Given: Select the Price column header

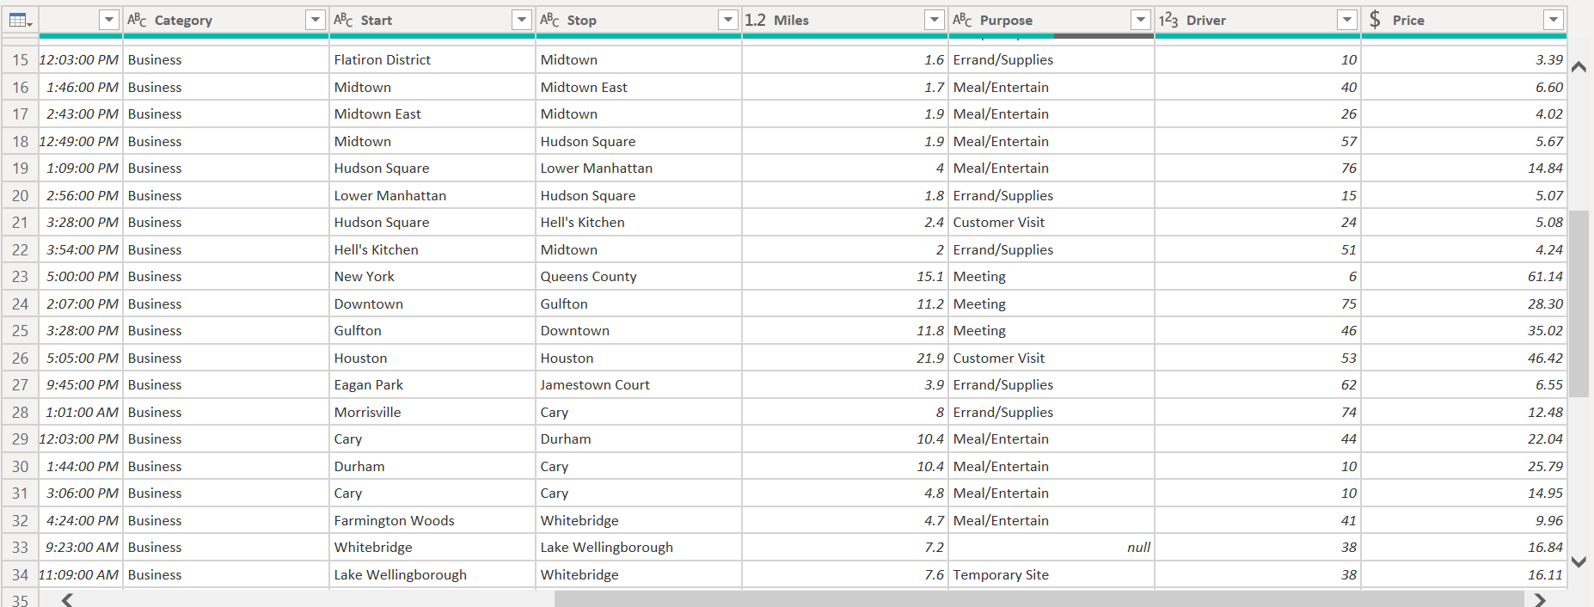Looking at the screenshot, I should click(x=1464, y=20).
